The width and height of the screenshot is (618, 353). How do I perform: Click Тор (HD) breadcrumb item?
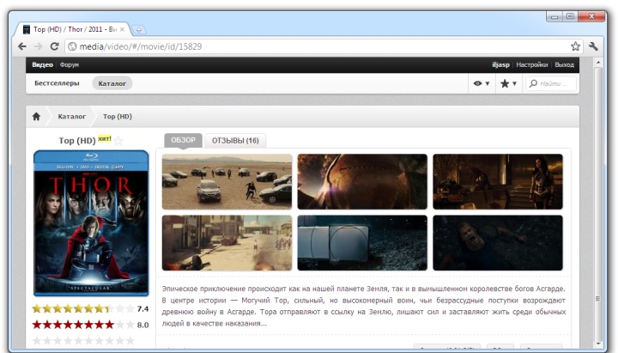pyautogui.click(x=118, y=116)
